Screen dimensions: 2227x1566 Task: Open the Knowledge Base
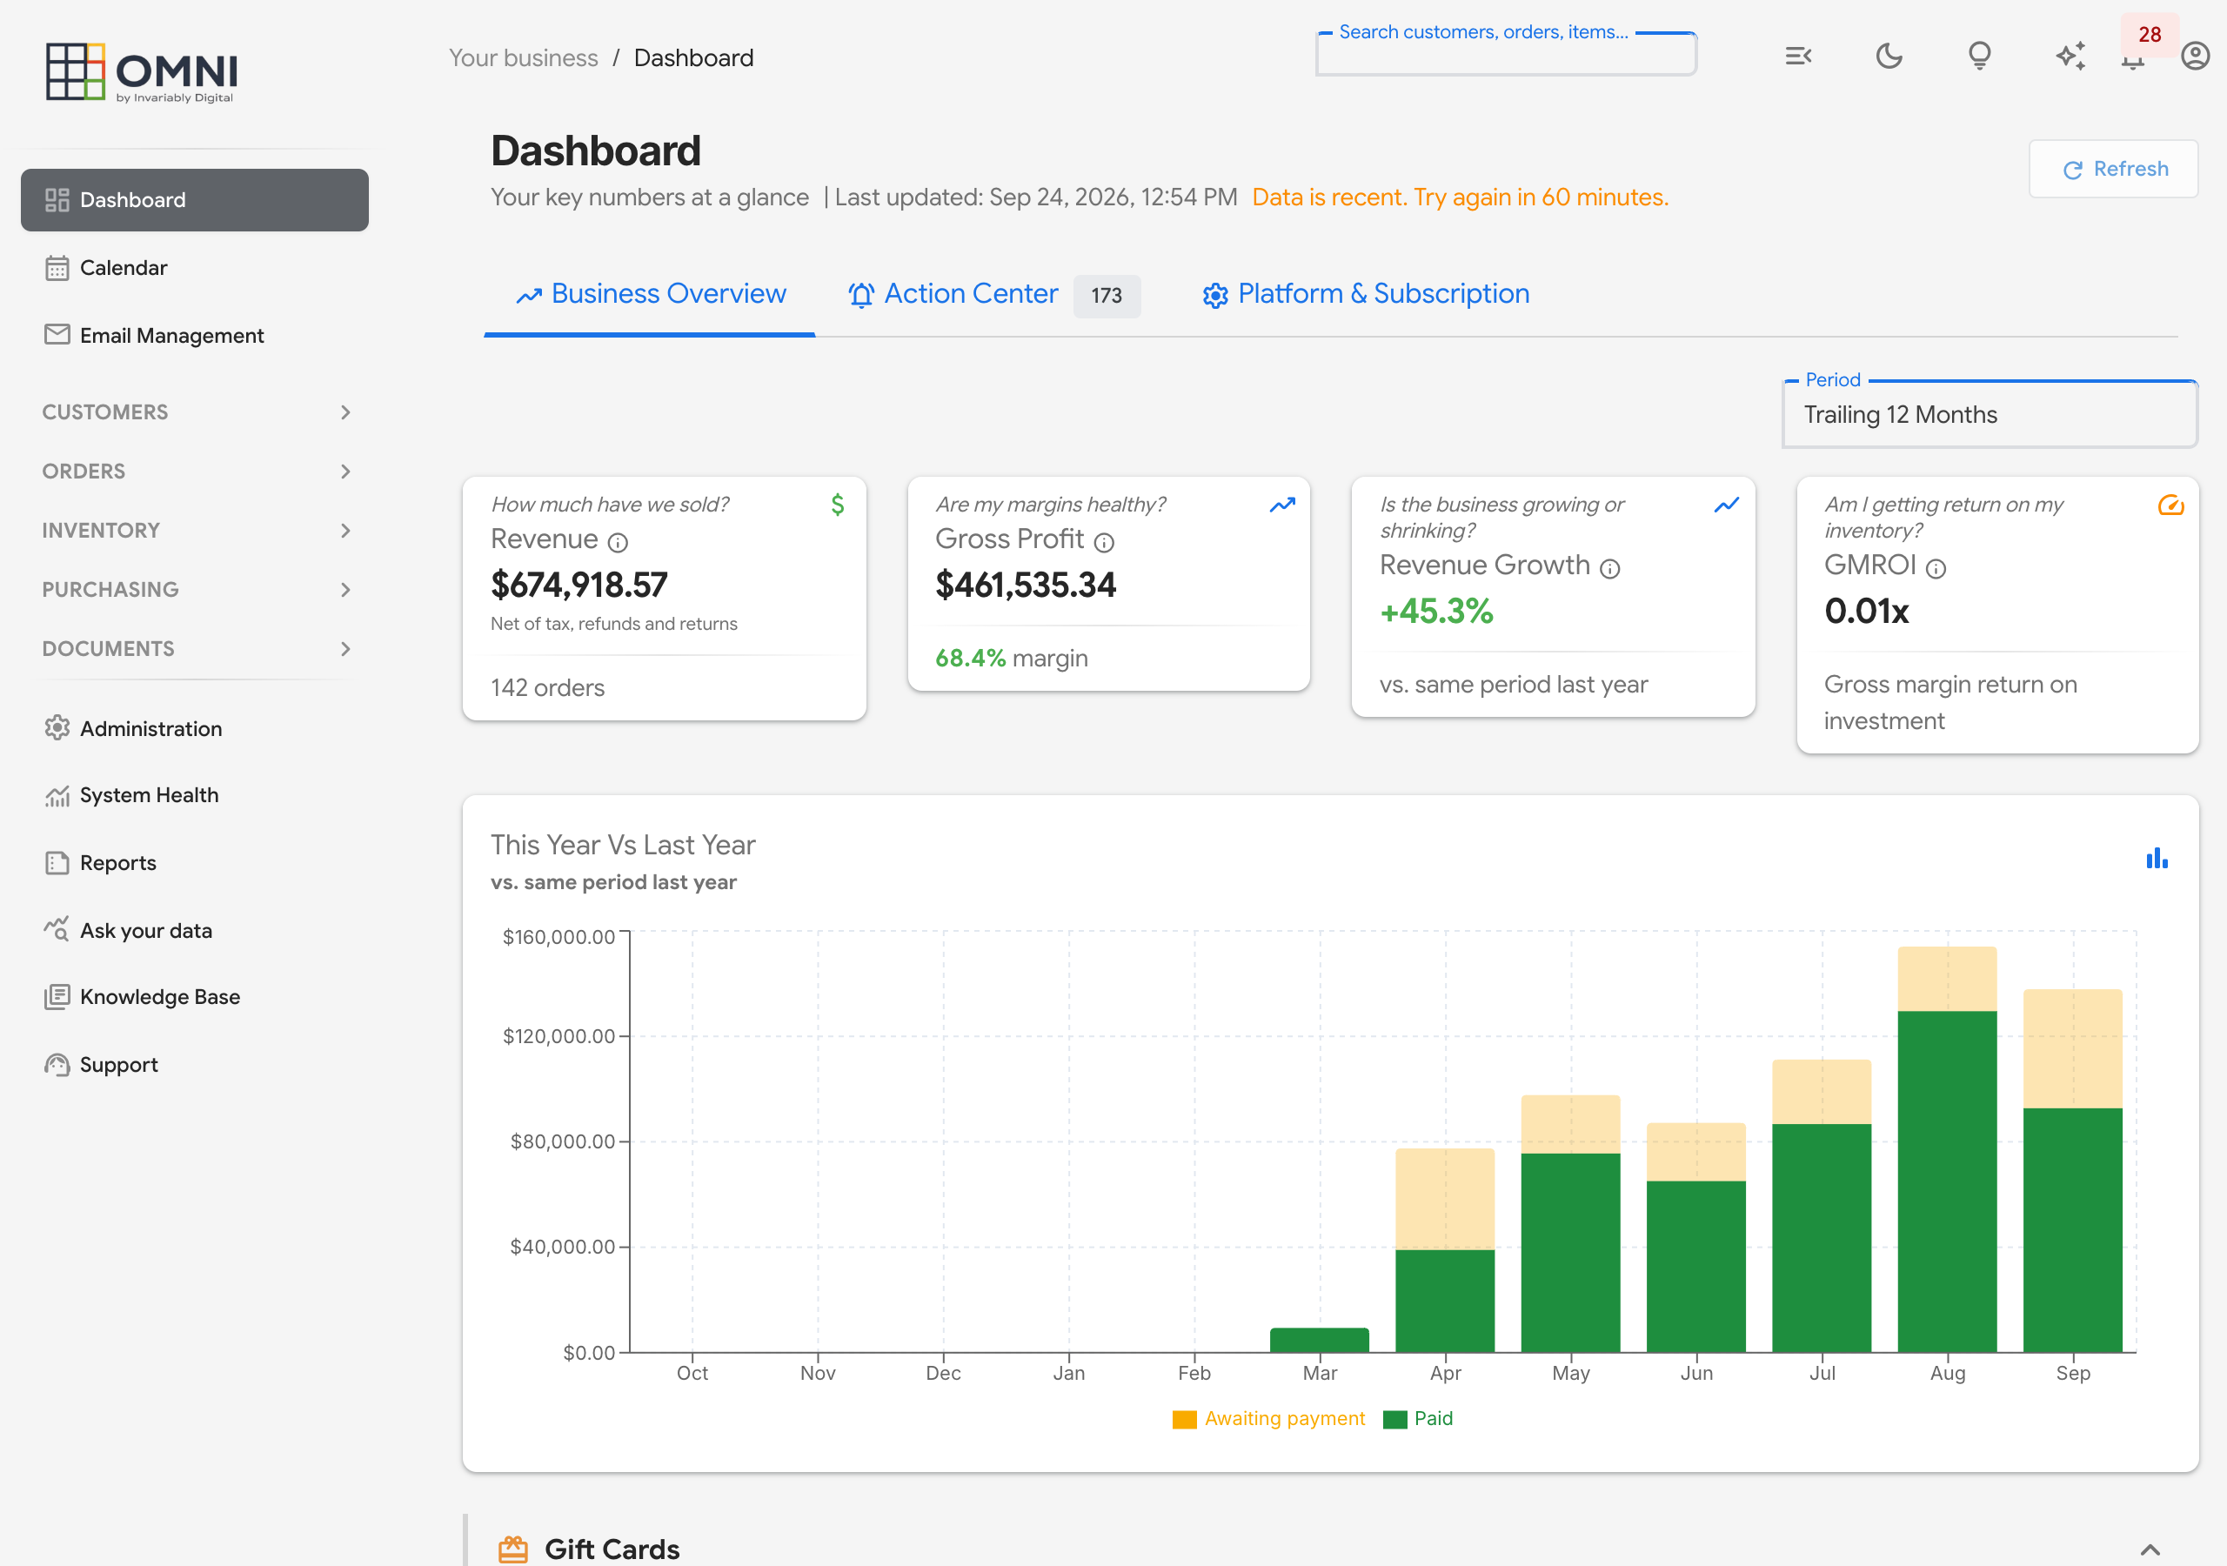coord(194,997)
